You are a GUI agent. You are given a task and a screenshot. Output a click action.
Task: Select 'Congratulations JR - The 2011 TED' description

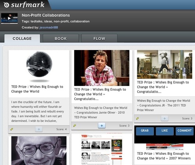tap(163, 105)
